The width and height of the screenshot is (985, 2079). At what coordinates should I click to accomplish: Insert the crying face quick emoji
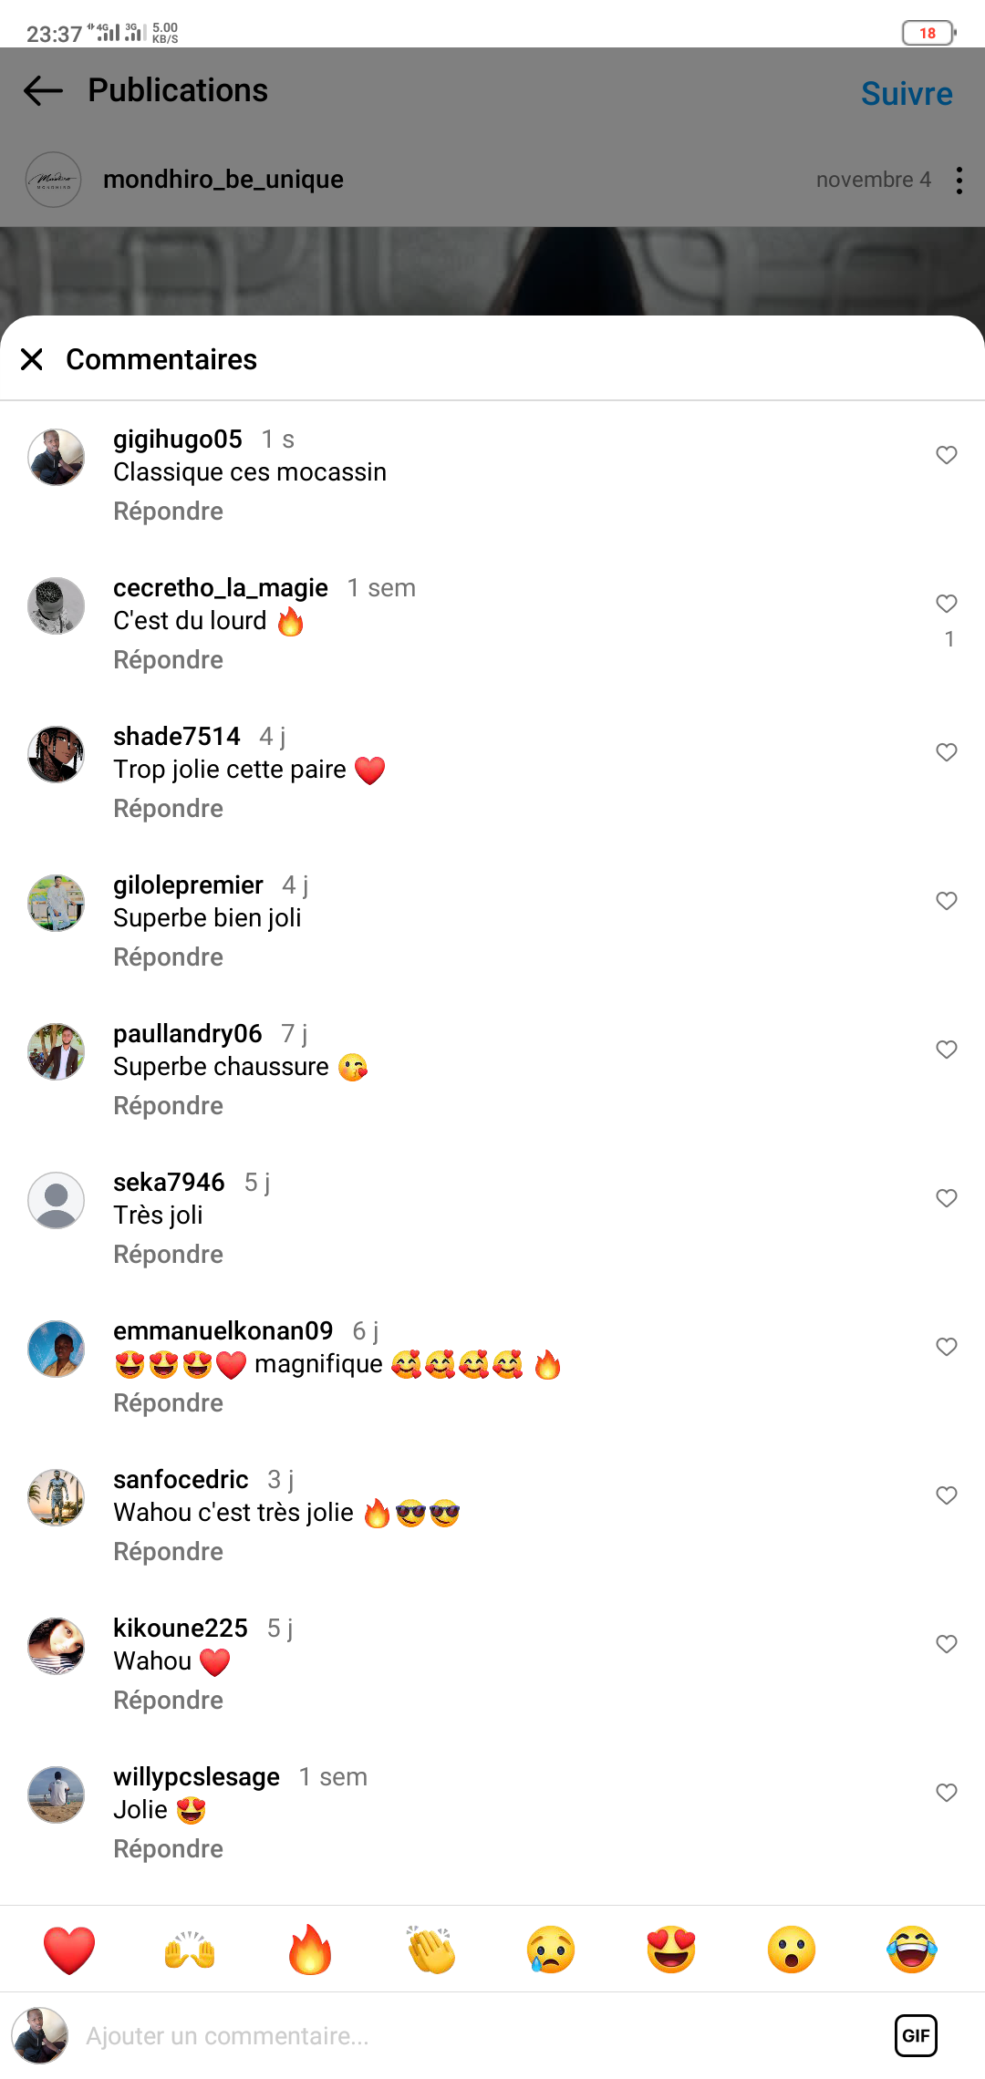551,1950
